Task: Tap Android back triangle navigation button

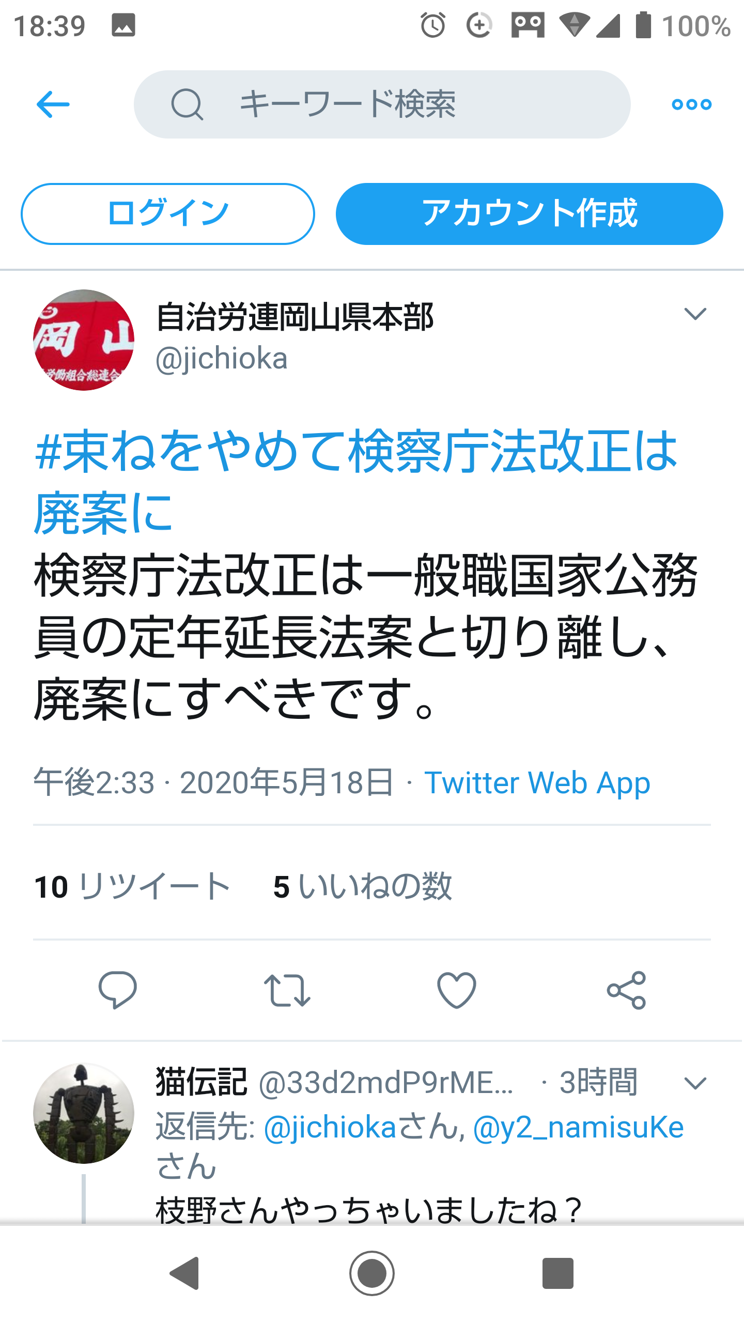Action: tap(185, 1273)
